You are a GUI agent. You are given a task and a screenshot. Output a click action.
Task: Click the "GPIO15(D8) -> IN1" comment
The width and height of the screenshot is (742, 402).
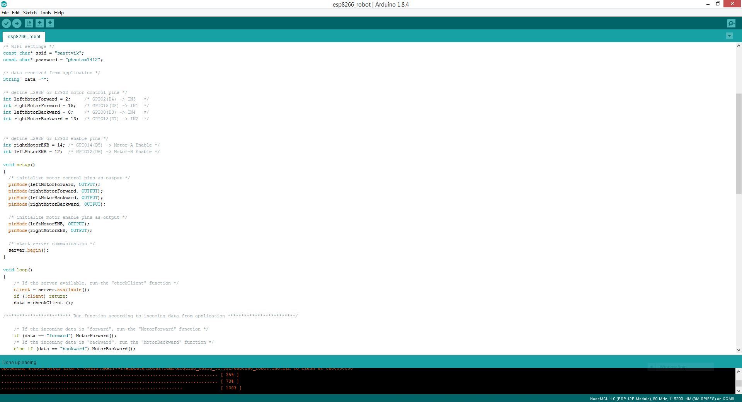pos(116,106)
